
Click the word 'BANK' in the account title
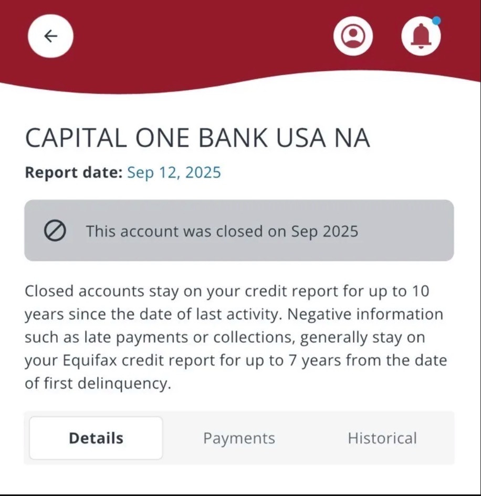point(233,138)
